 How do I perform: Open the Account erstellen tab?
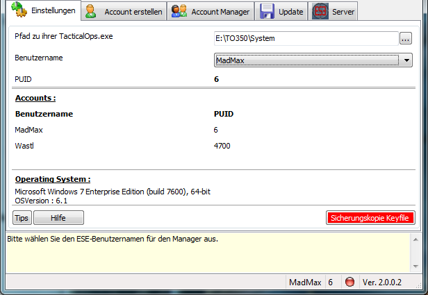coord(124,11)
